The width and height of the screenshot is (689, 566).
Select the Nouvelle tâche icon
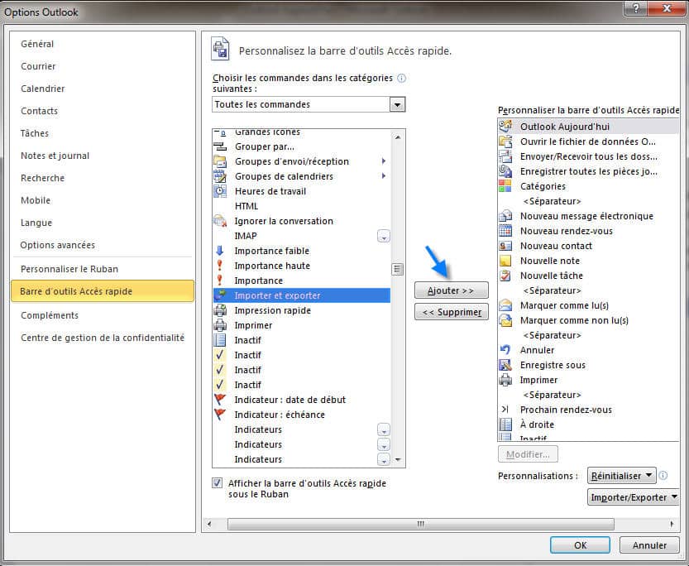[x=505, y=276]
